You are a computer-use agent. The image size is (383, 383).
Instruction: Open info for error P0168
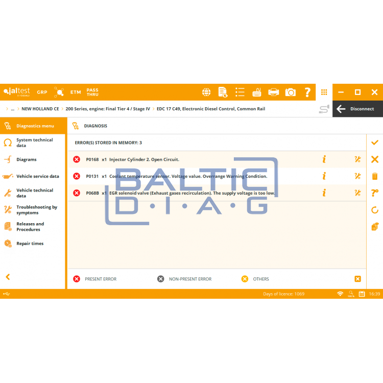(x=324, y=159)
